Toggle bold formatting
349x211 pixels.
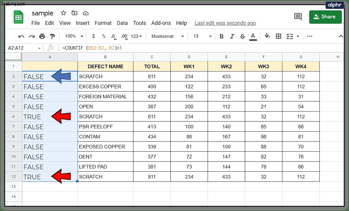(x=221, y=36)
